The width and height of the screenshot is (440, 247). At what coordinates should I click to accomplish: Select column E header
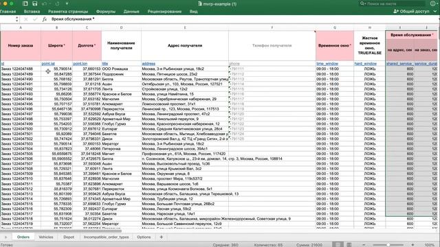click(x=185, y=27)
